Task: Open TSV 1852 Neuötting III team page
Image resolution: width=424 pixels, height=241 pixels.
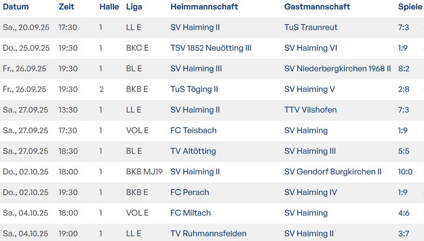Action: click(211, 48)
